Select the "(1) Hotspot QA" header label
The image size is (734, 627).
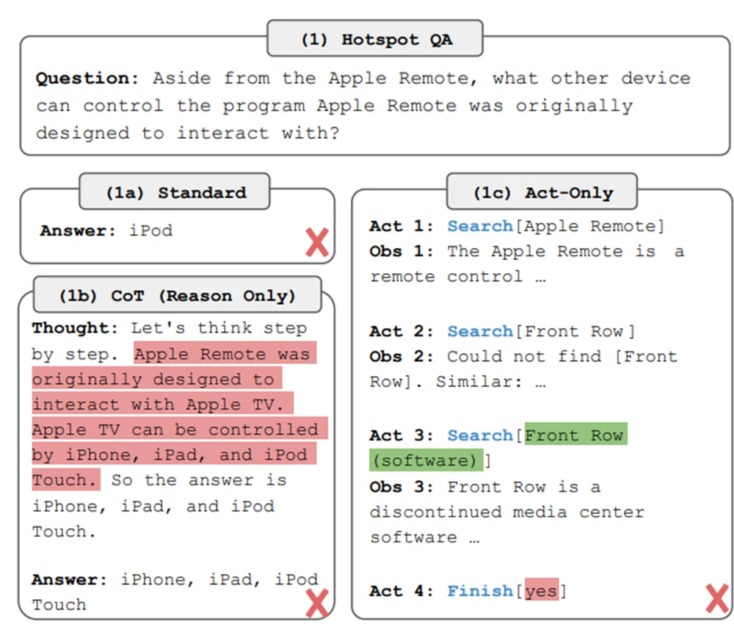[376, 40]
